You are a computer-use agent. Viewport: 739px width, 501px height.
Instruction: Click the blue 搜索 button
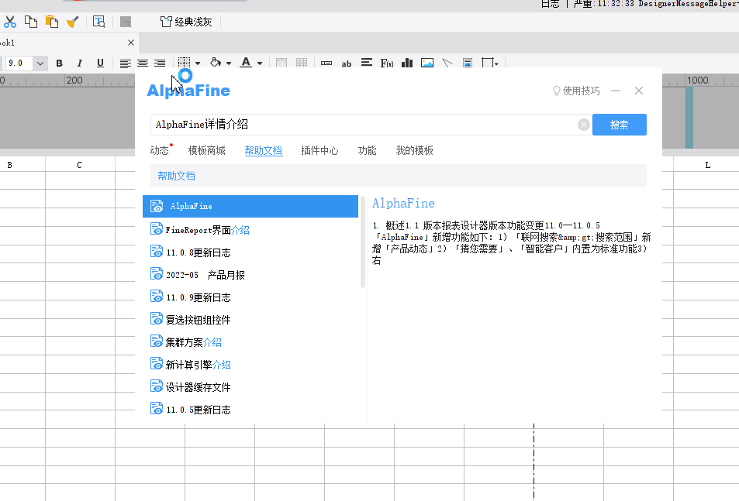point(619,125)
